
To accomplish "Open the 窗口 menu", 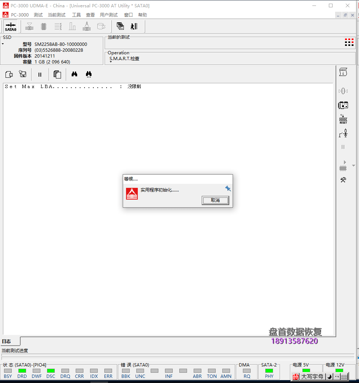I will [128, 15].
